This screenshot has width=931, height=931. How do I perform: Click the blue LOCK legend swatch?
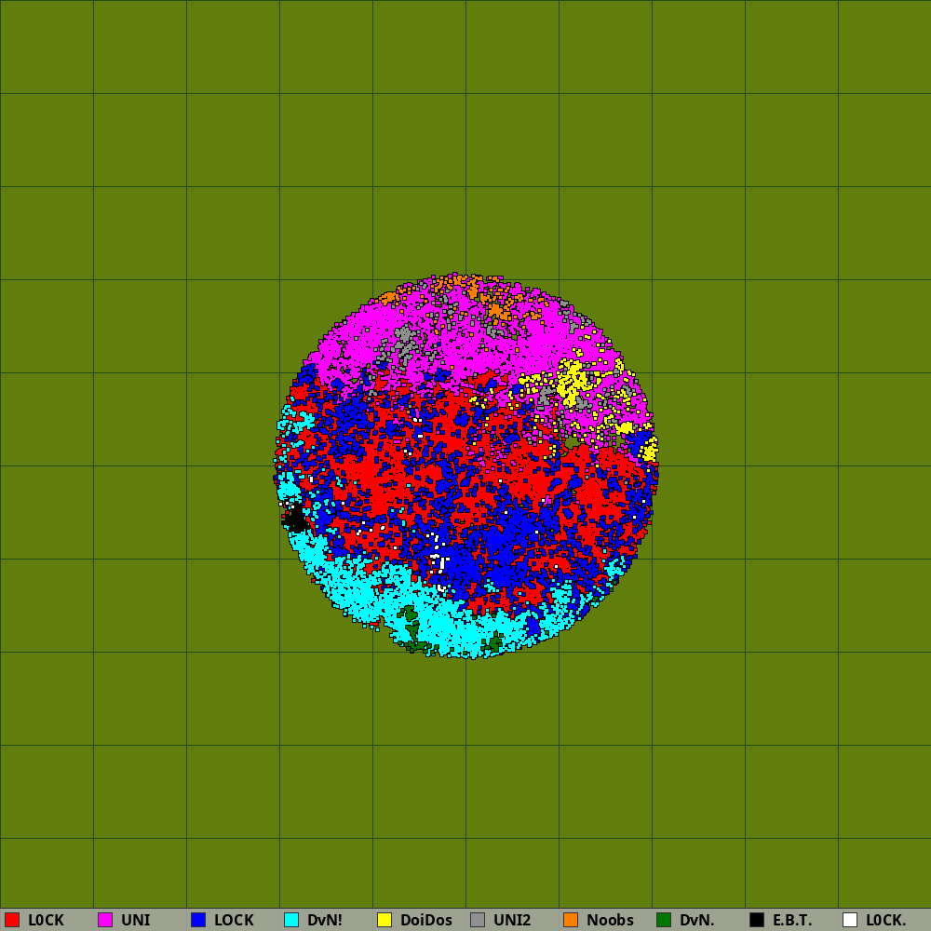coord(198,920)
